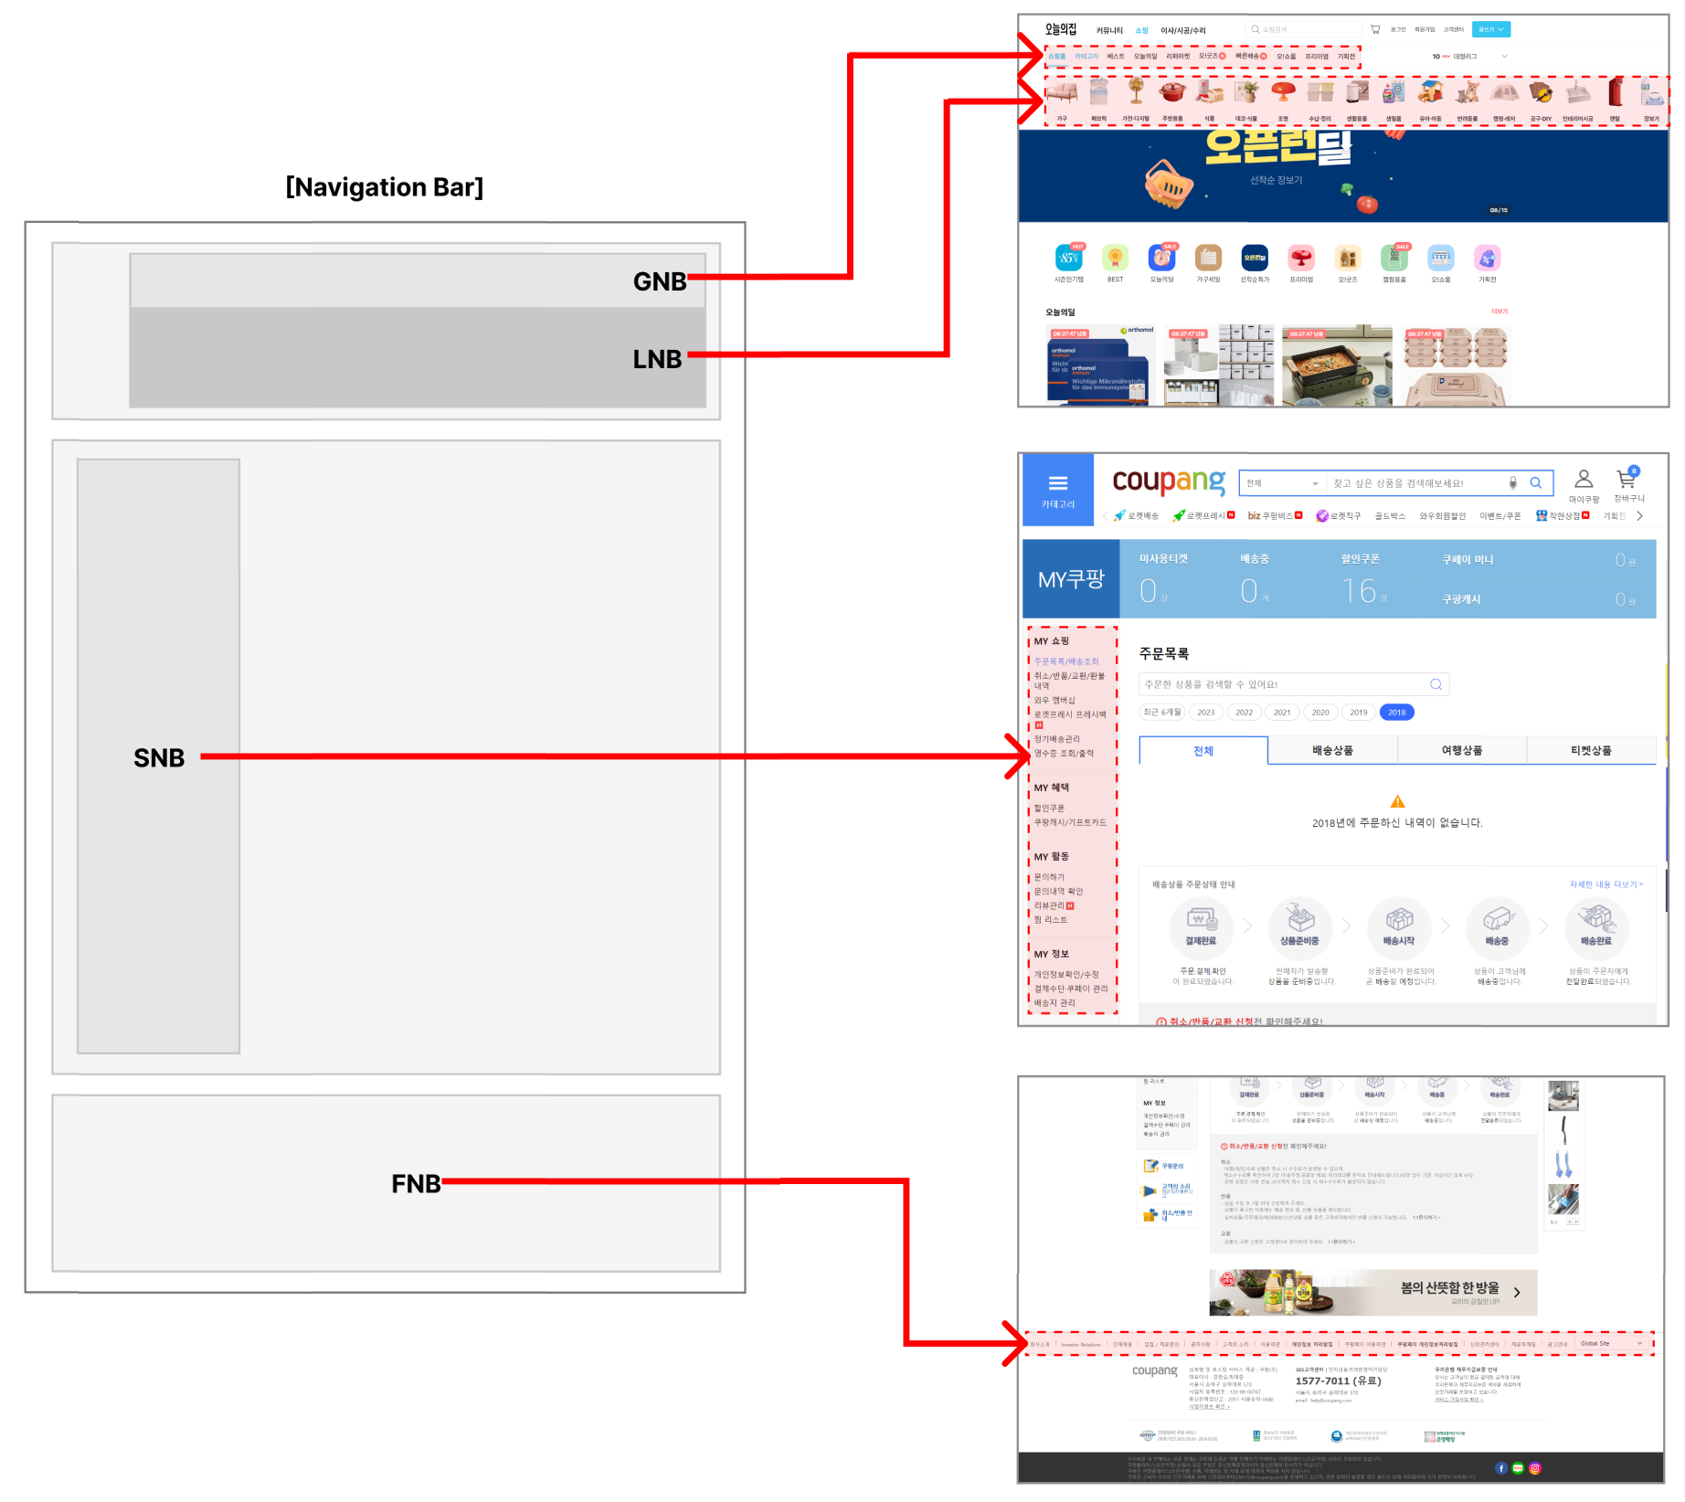The width and height of the screenshot is (1685, 1502).
Task: Click the 오늘의집 logo
Action: (1061, 29)
